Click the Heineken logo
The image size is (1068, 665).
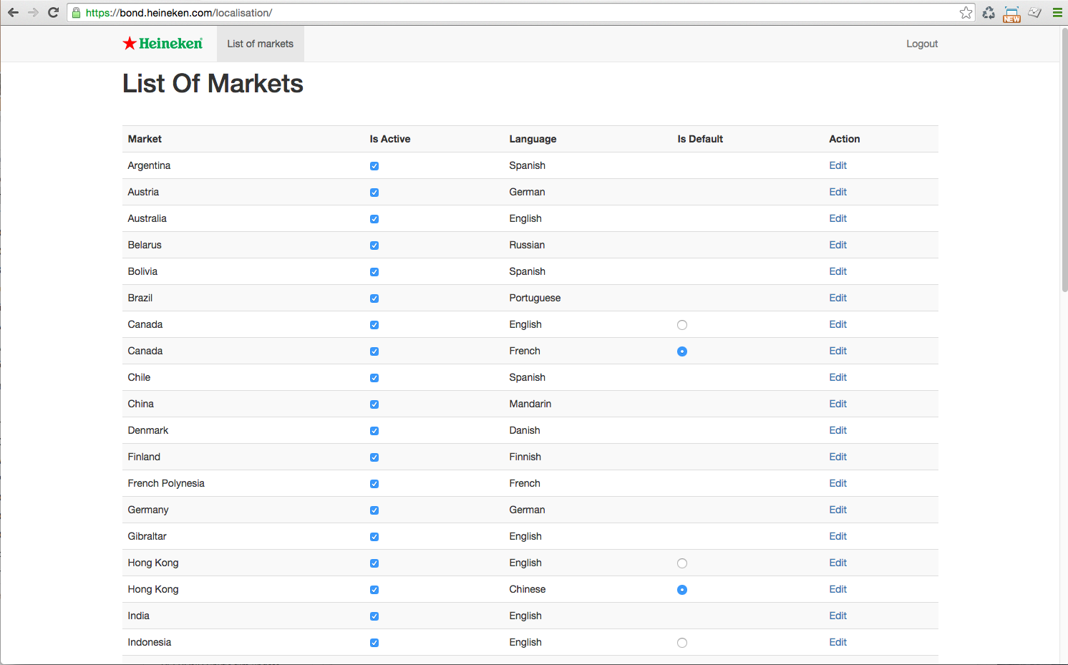point(162,44)
